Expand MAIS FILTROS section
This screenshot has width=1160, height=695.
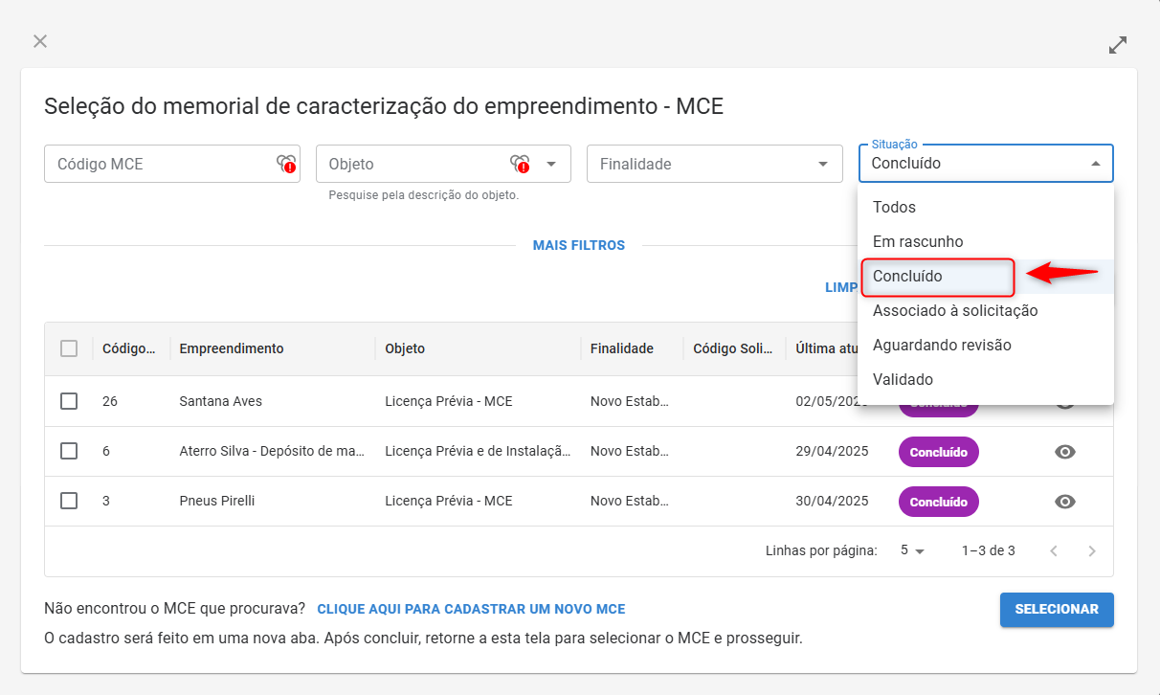click(x=579, y=246)
